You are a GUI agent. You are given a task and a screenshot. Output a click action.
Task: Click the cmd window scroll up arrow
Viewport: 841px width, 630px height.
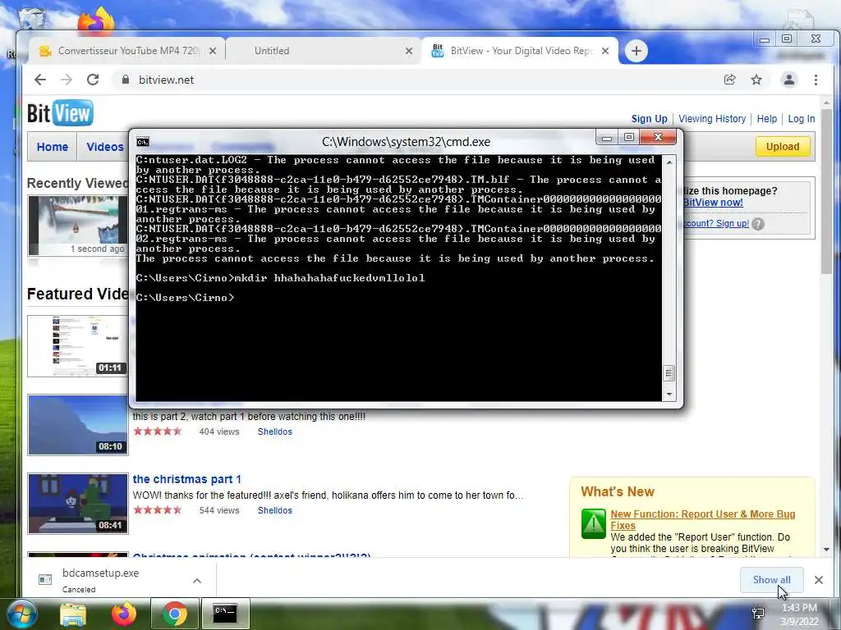point(669,162)
